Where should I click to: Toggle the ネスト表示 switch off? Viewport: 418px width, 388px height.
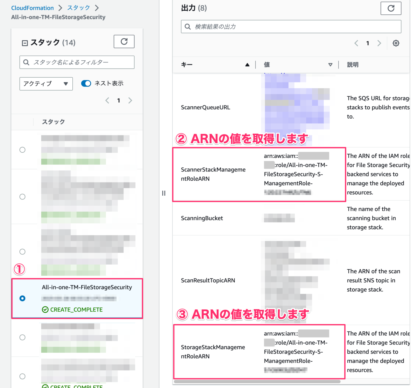(86, 83)
